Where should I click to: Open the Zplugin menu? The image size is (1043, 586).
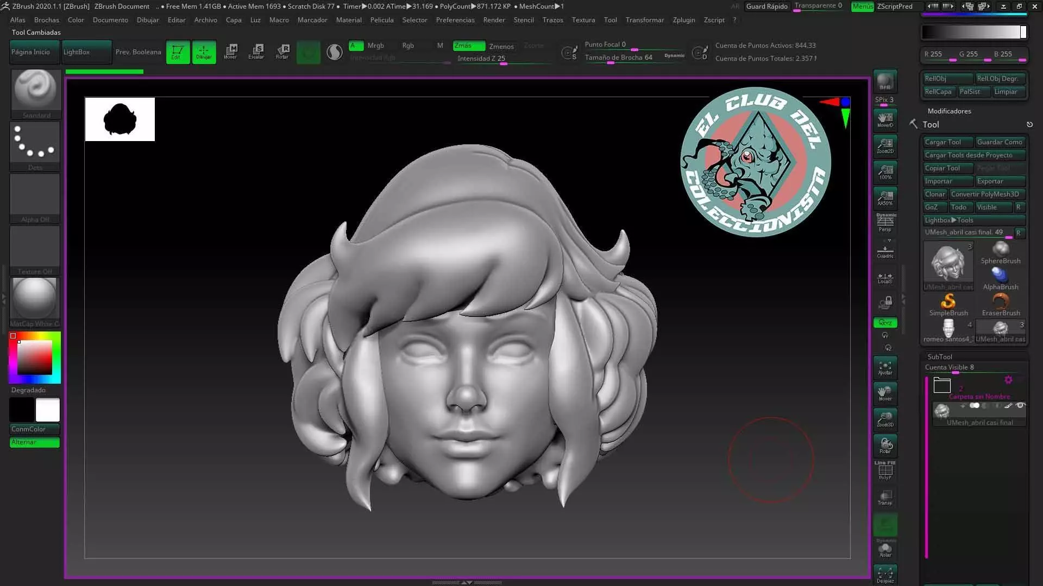[683, 20]
